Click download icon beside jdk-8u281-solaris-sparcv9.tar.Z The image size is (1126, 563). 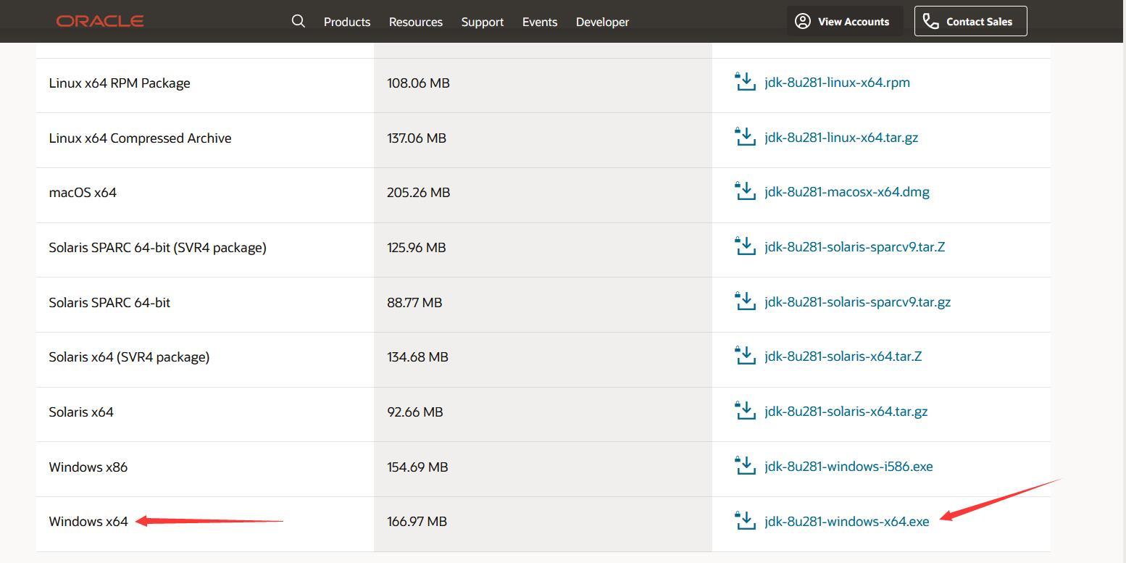click(x=745, y=246)
